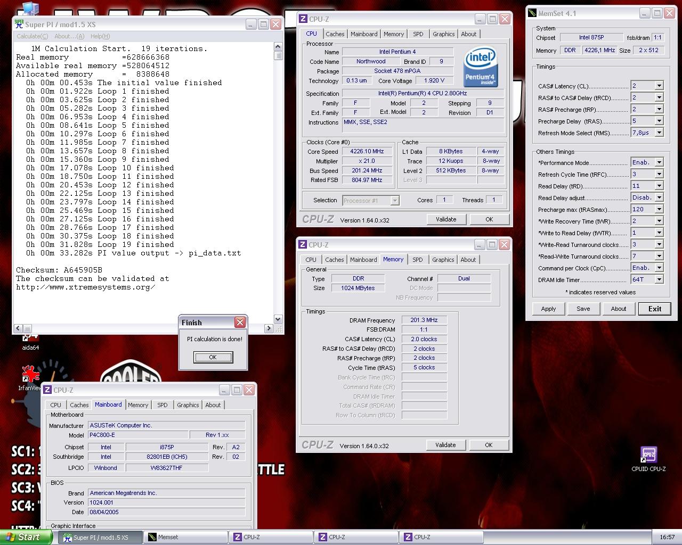Switch to Memset in the taskbar

pyautogui.click(x=185, y=537)
